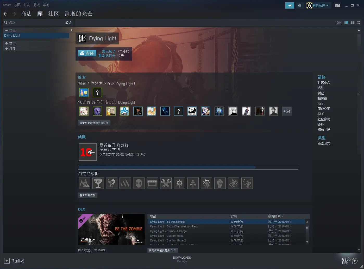The image size is (364, 269).
Task: Click the Cloud9 friend avatar
Action: 124,111
